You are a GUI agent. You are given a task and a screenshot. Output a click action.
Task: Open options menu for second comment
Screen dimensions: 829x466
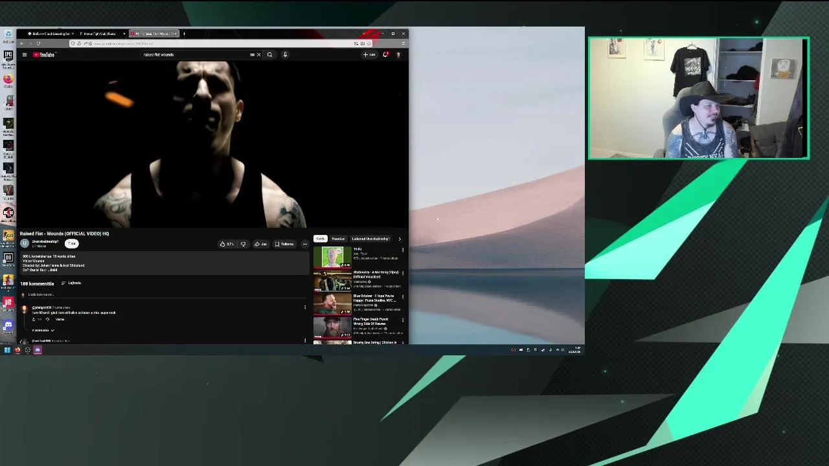[305, 340]
